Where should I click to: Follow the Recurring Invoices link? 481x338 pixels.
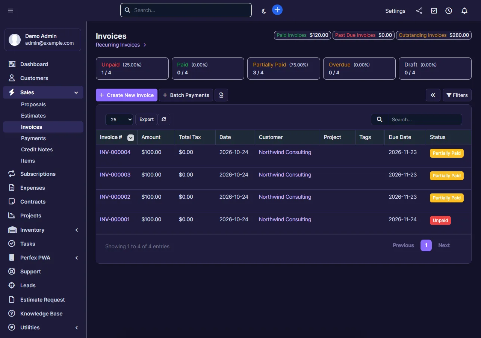(121, 45)
